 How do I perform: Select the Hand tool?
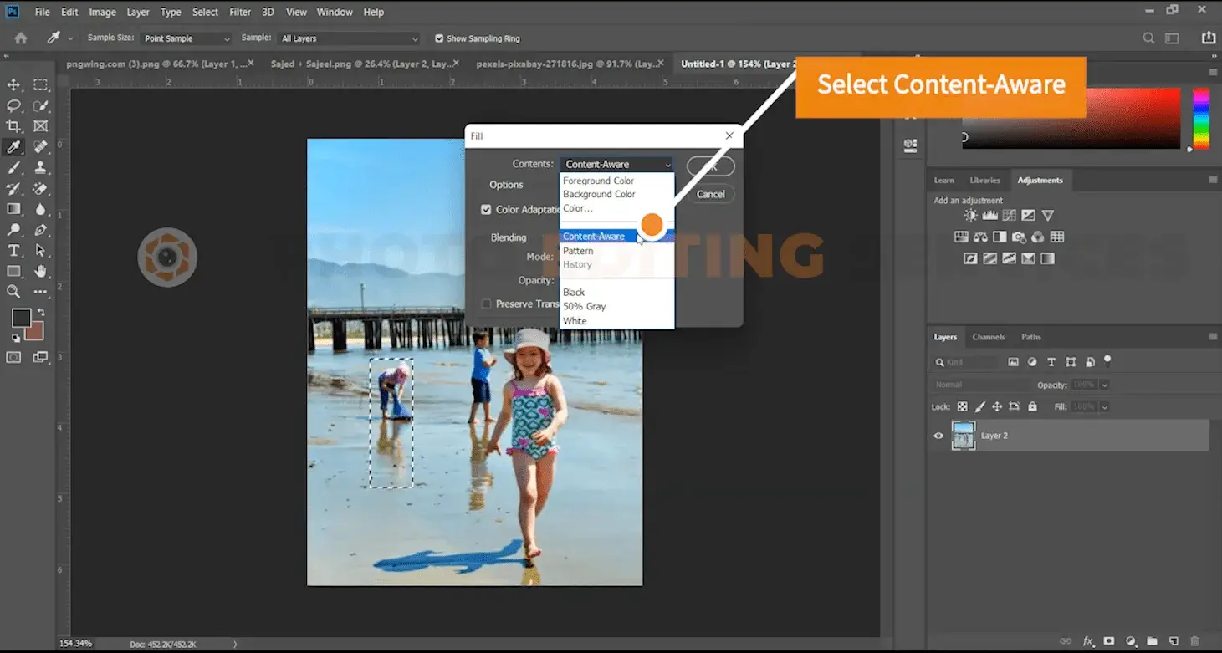point(40,271)
